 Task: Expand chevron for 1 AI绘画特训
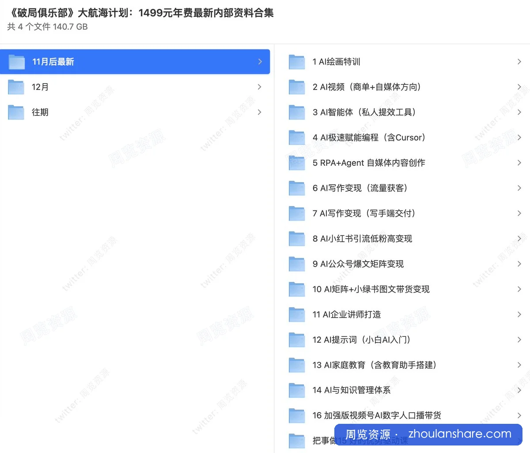(519, 62)
